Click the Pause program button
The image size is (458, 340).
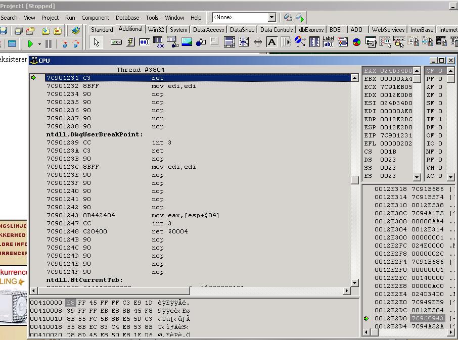click(49, 44)
